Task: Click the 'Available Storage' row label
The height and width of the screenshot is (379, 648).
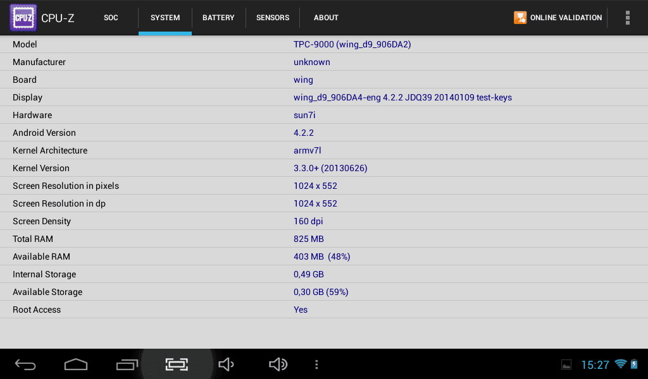Action: tap(47, 292)
